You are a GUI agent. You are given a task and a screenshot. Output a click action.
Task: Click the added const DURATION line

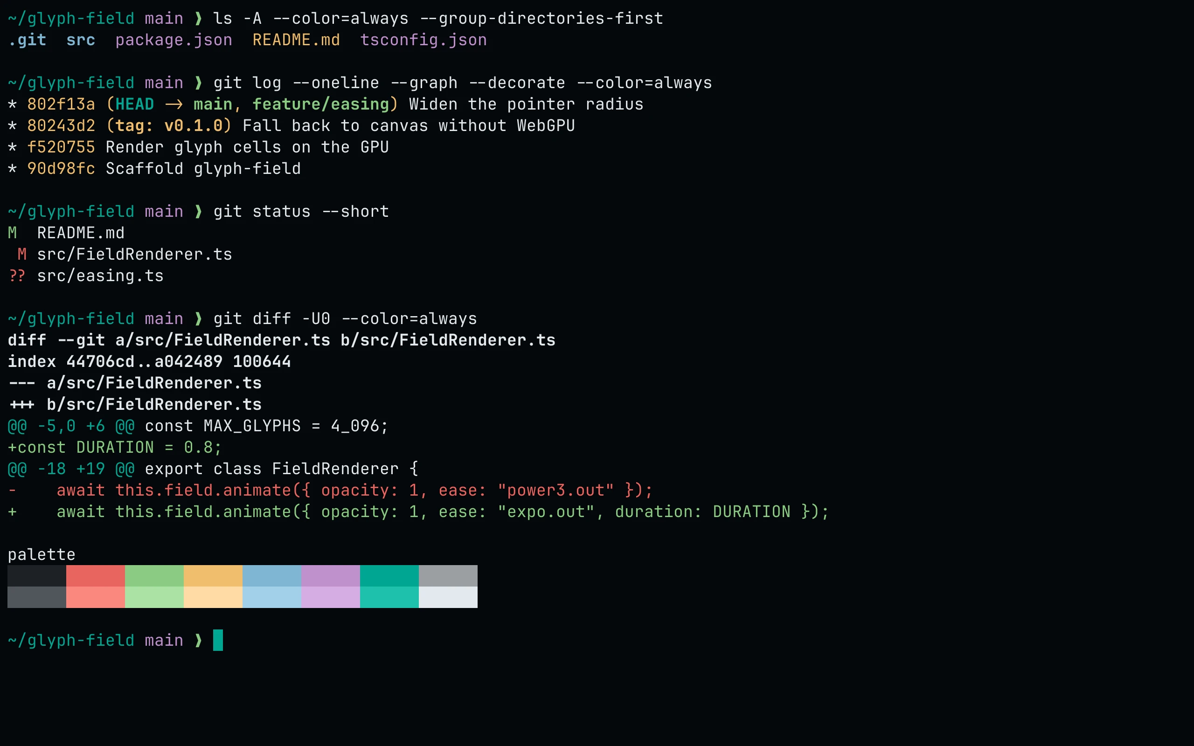115,448
